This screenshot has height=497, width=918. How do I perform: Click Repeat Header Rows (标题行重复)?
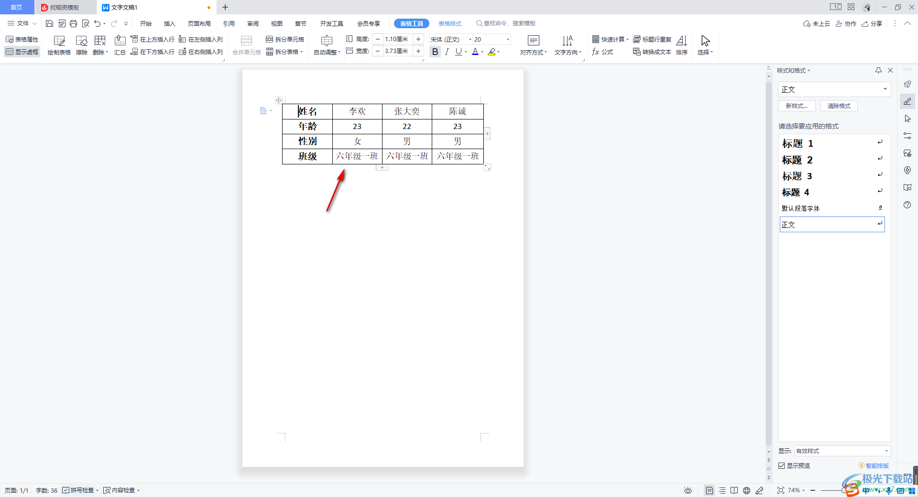(x=652, y=39)
